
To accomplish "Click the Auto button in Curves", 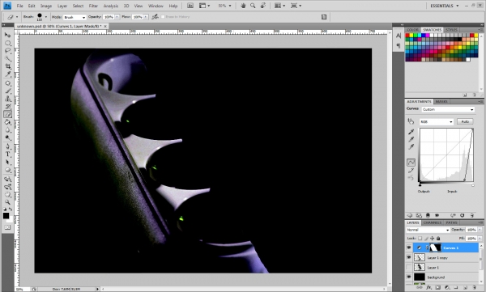I will tap(465, 121).
